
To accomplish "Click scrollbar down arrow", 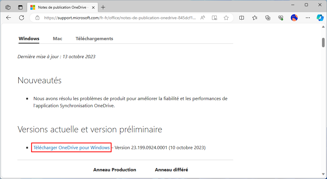I will (x=323, y=174).
